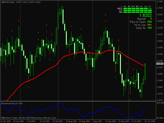Click the 1.7100 price axis label
Screen dimensions: 164x123
tap(160, 1)
